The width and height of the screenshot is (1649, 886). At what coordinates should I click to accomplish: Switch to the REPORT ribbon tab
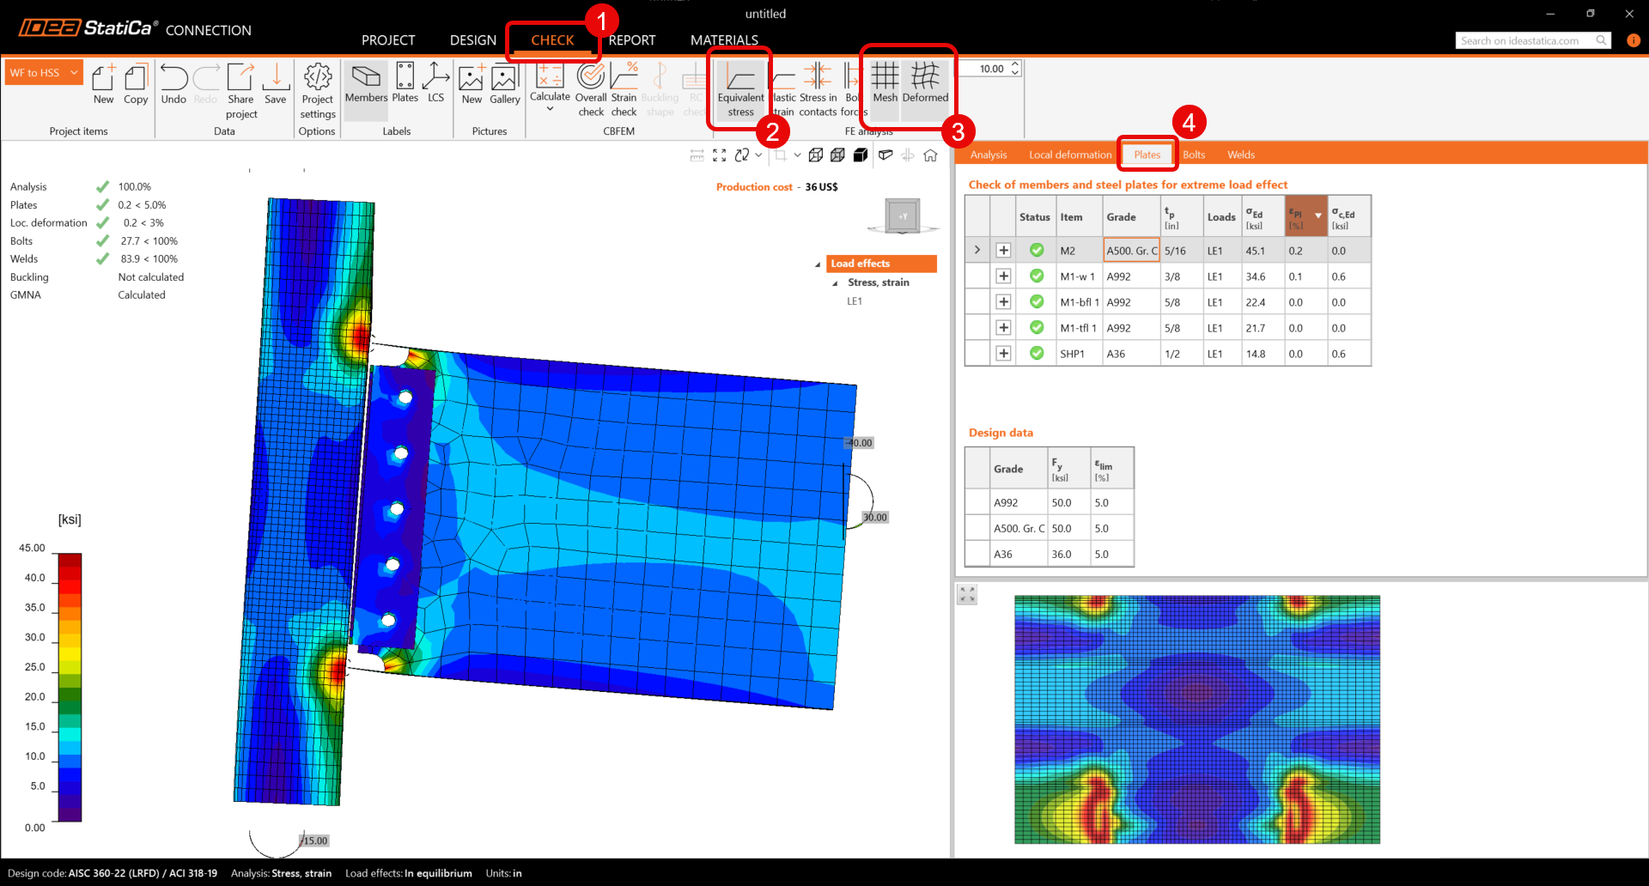pos(631,40)
